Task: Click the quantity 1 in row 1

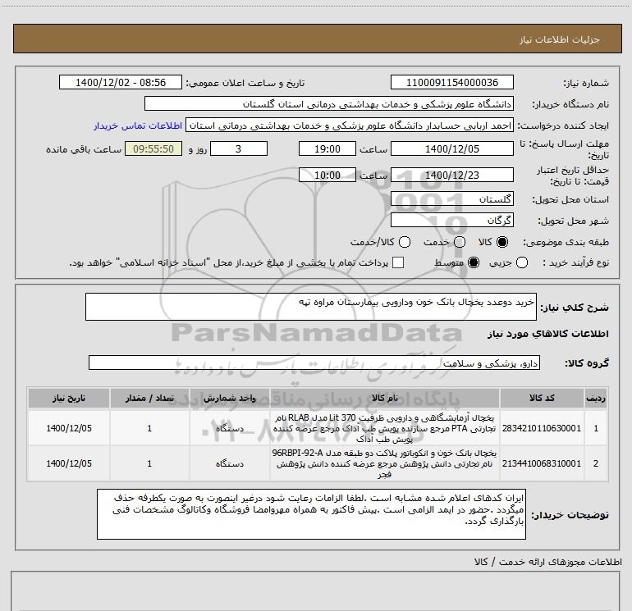Action: (x=149, y=428)
